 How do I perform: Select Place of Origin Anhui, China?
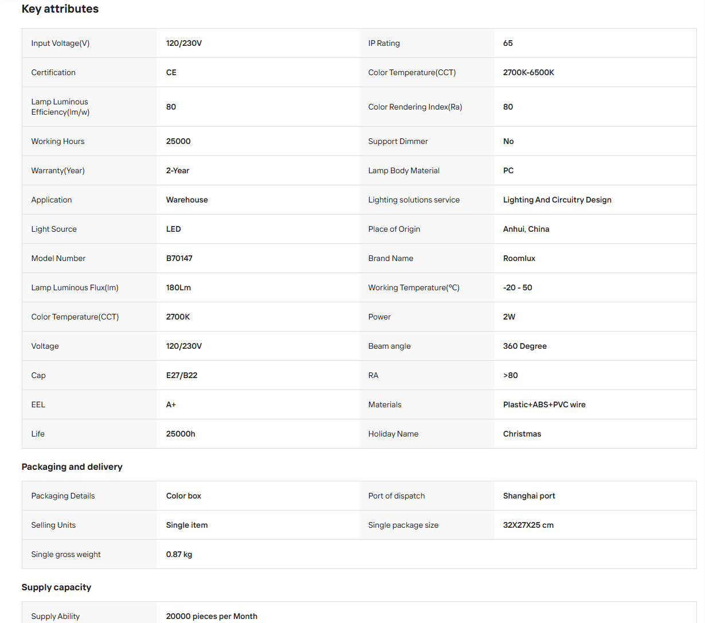[526, 229]
